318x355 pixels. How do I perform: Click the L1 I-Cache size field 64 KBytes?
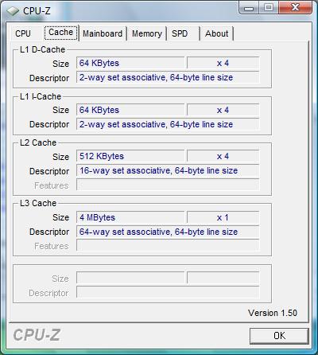130,110
